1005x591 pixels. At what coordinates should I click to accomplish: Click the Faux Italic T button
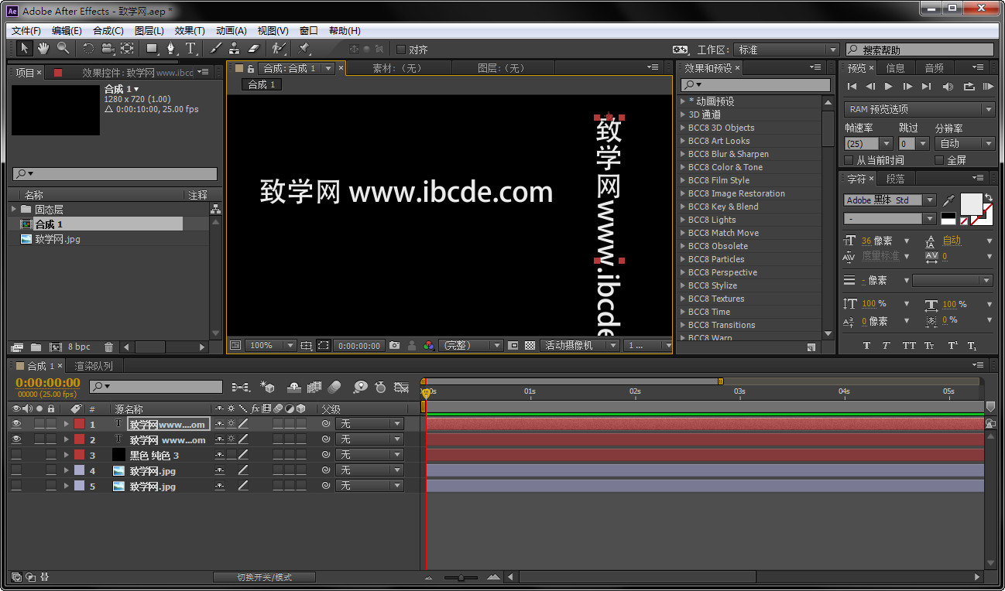[x=887, y=346]
